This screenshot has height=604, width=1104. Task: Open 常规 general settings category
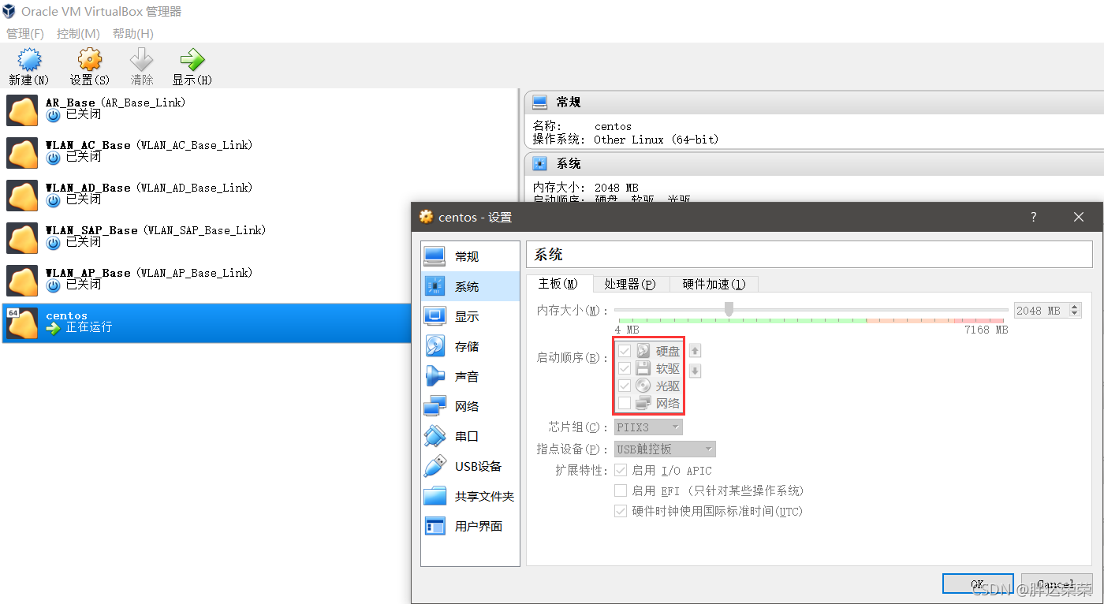click(x=470, y=256)
